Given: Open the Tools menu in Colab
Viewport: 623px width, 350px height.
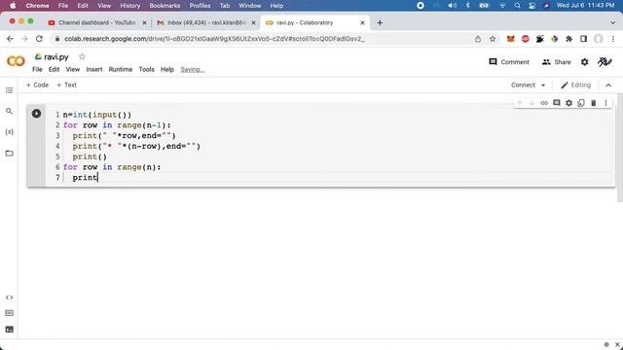Looking at the screenshot, I should 147,69.
